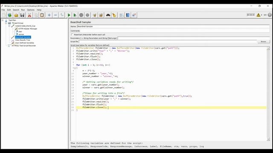
Task: Click the yellow warning triangle icon
Action: pyautogui.click(x=258, y=15)
